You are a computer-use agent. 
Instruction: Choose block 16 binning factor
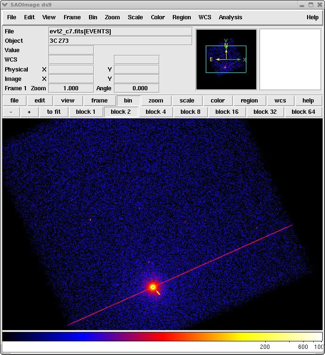(227, 112)
